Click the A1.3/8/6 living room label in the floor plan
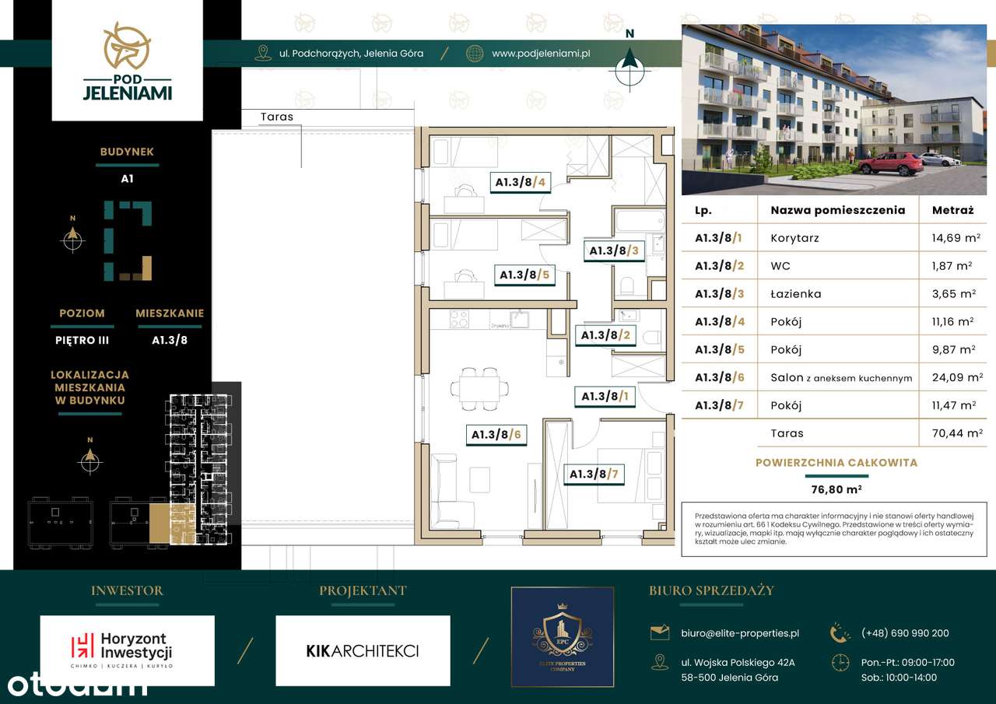996x704 pixels. 496,435
